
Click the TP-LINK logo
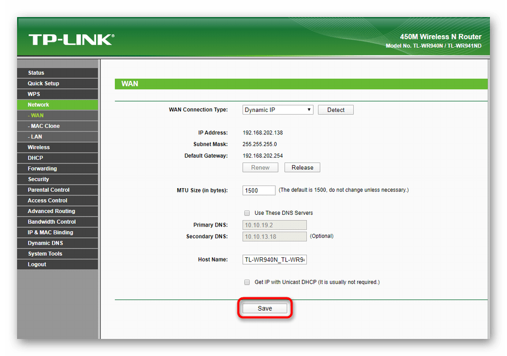[x=71, y=39]
